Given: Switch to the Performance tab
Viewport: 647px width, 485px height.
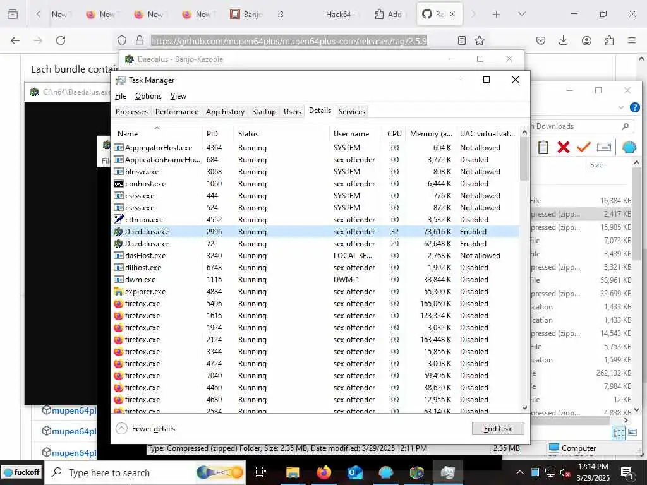Looking at the screenshot, I should click(x=177, y=112).
